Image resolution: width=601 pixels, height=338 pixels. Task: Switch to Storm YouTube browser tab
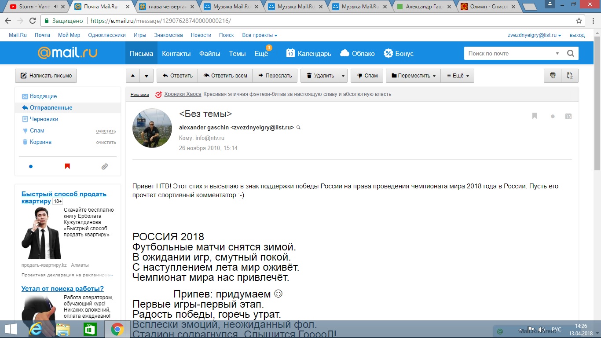point(37,7)
